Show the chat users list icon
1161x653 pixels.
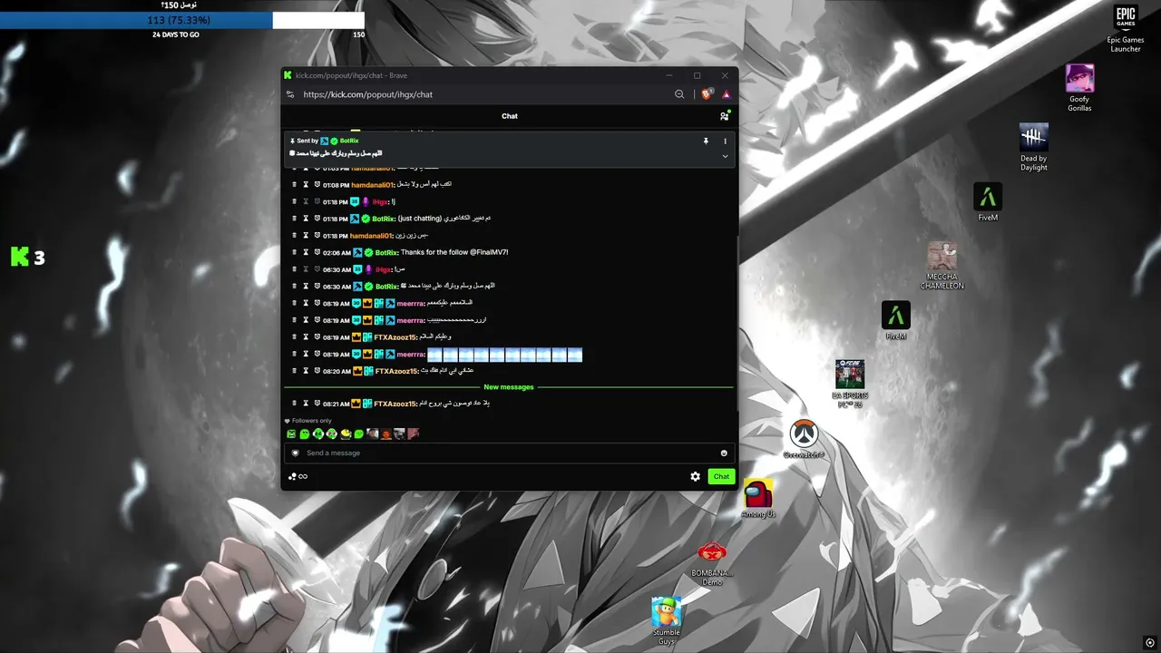(724, 116)
